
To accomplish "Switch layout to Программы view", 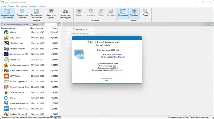I will pos(123,13).
